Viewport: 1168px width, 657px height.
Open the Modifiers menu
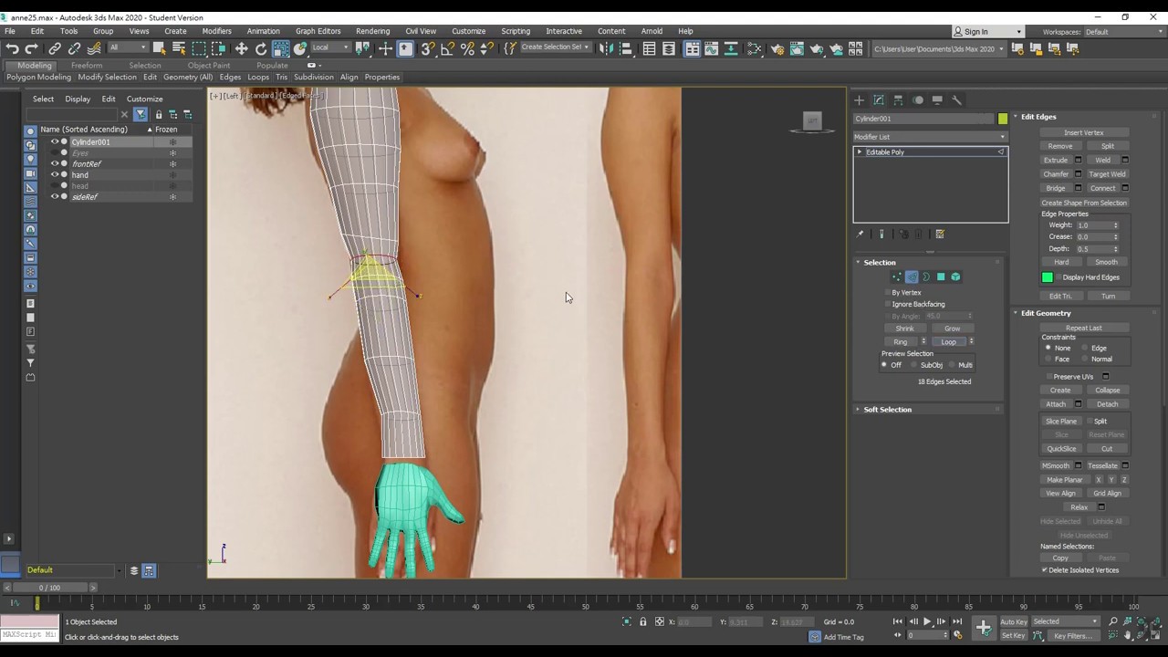(x=216, y=31)
